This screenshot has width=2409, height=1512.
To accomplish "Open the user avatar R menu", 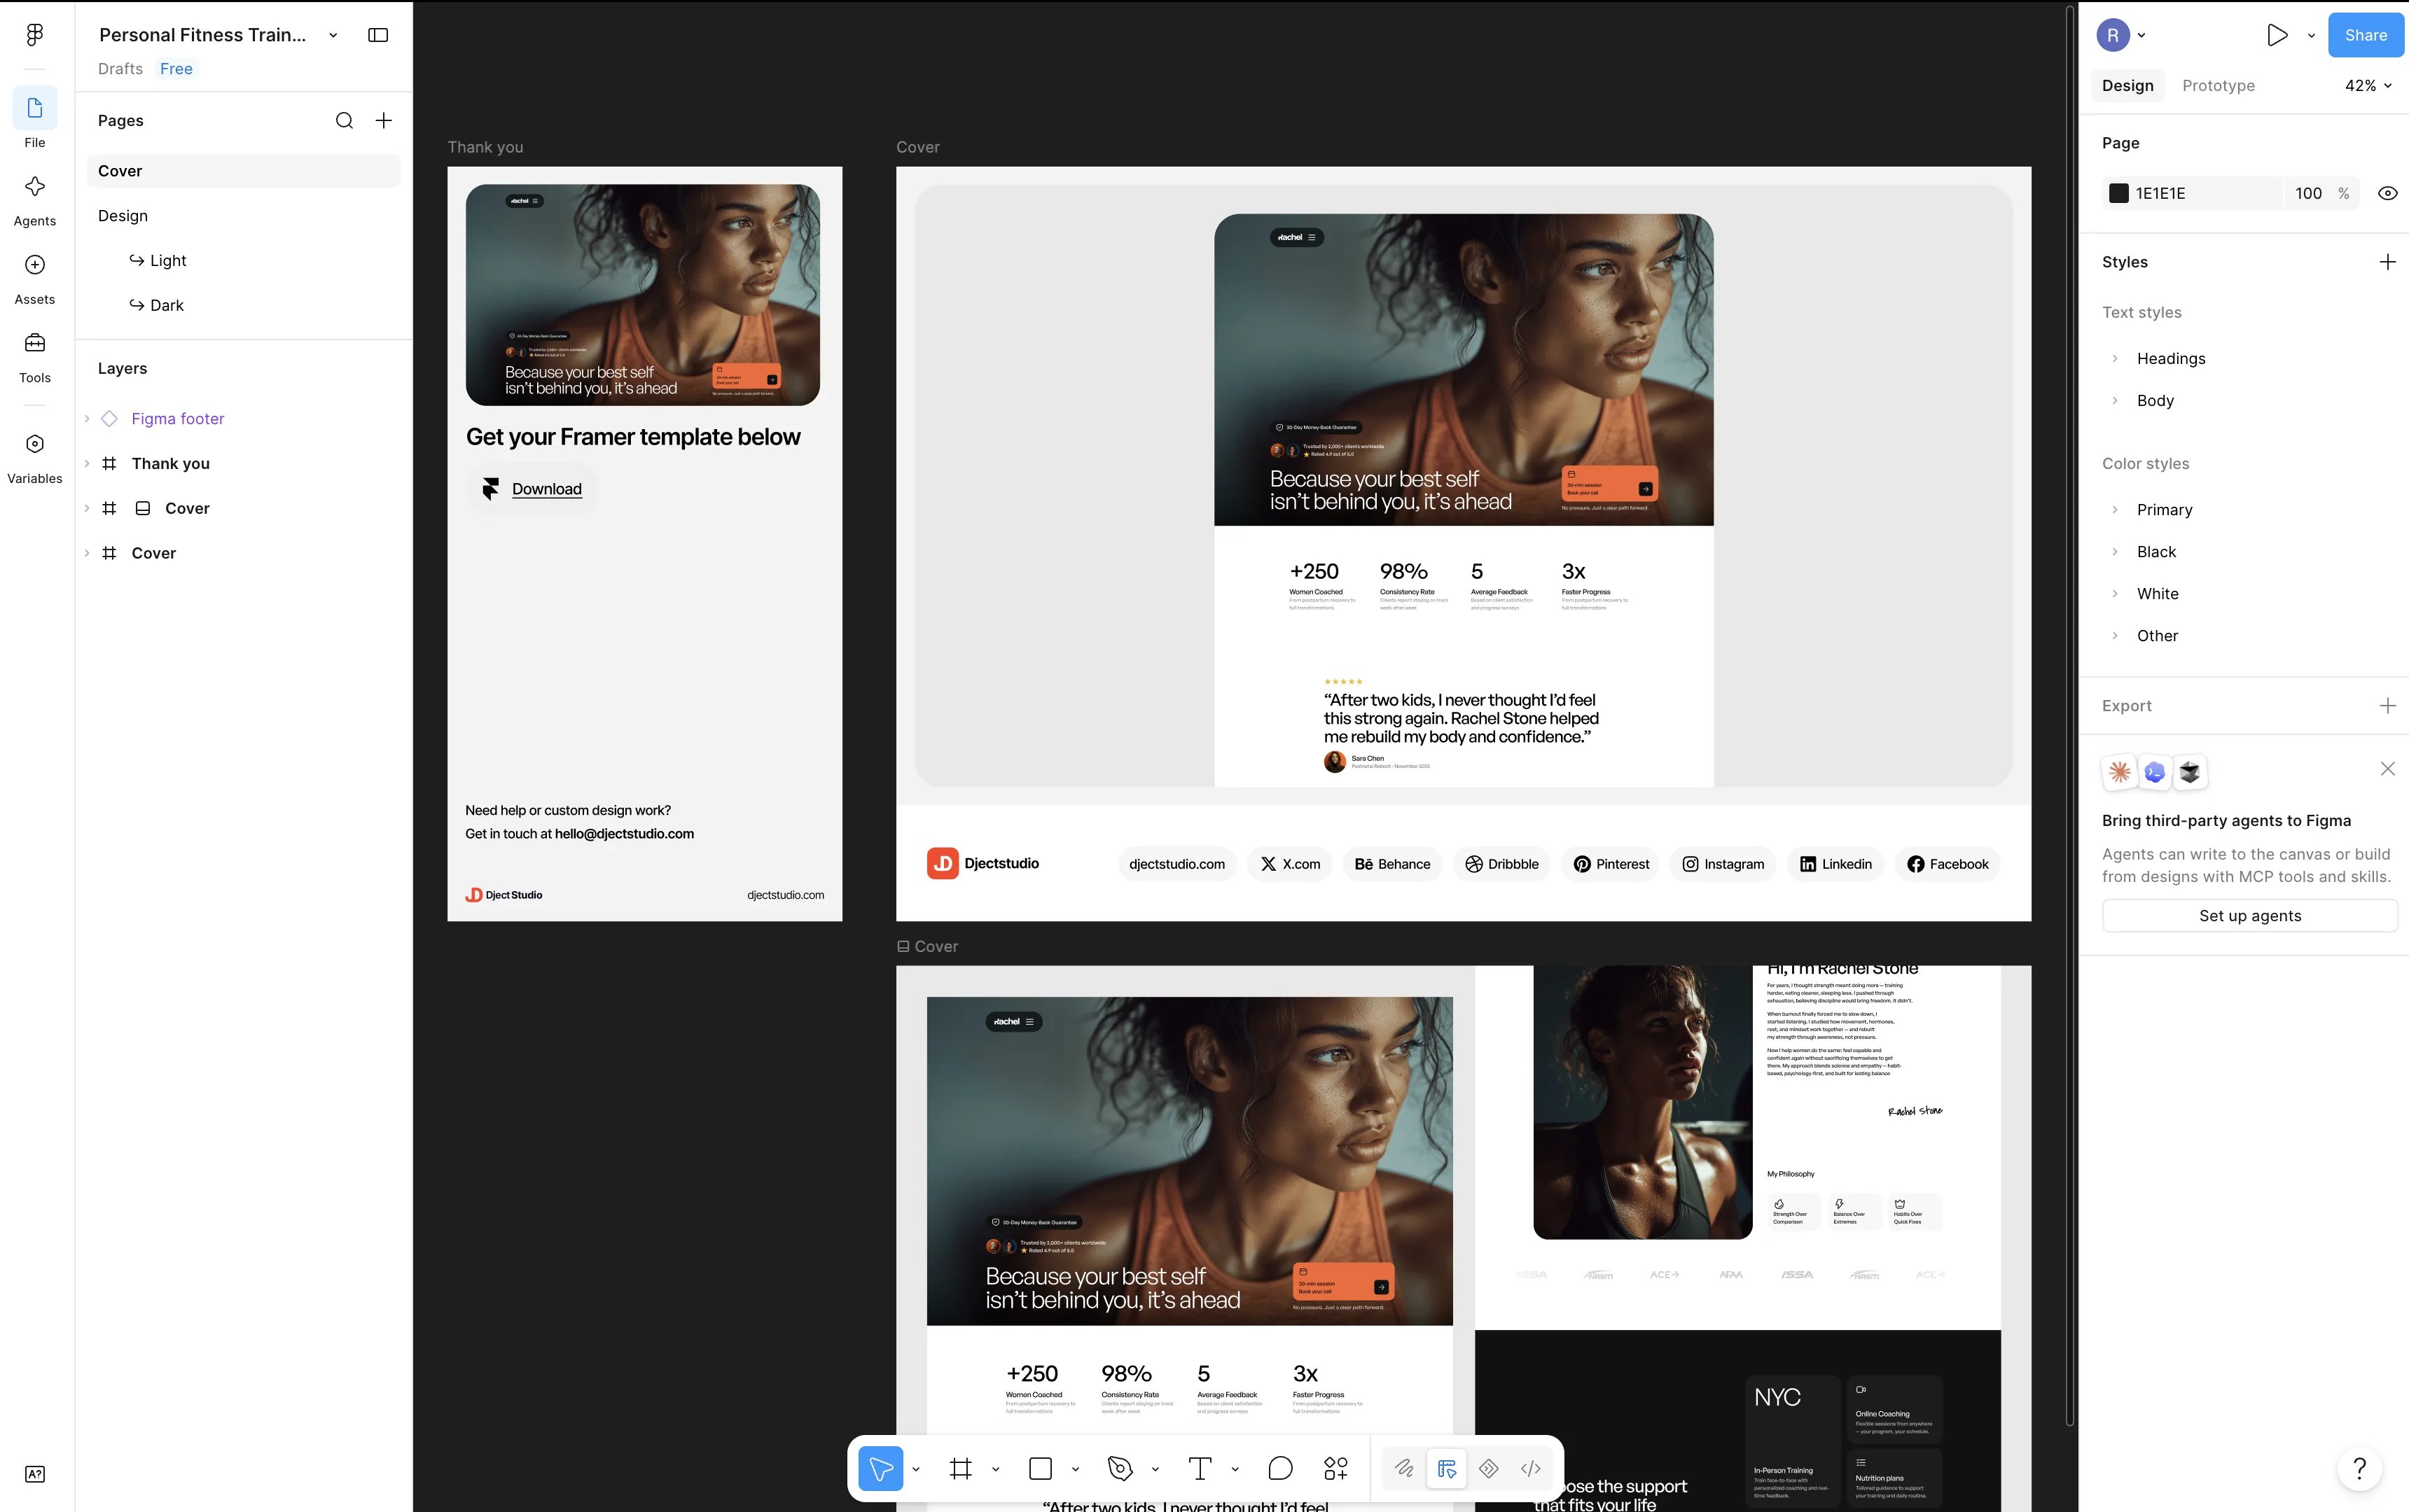I will (2122, 35).
